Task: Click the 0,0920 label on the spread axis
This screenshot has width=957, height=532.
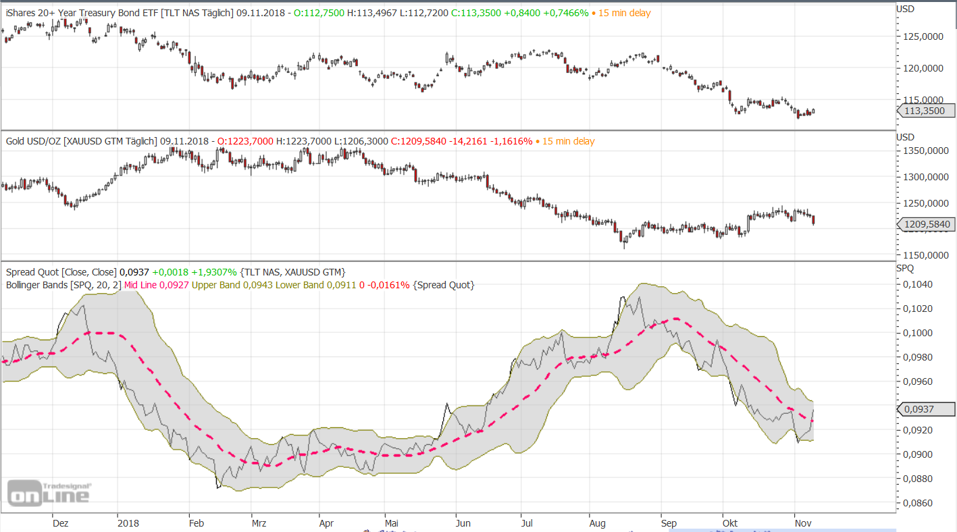Action: 919,430
